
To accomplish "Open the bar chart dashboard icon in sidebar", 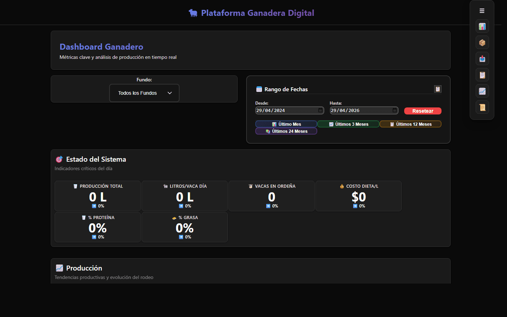I will coord(482,26).
